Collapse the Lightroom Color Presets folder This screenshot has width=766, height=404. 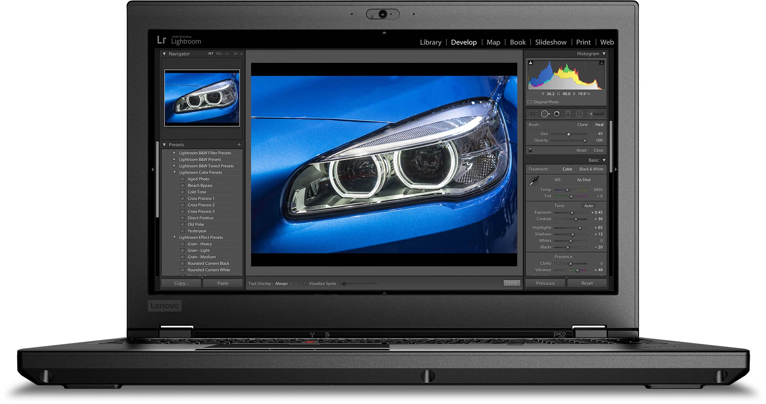(x=174, y=173)
